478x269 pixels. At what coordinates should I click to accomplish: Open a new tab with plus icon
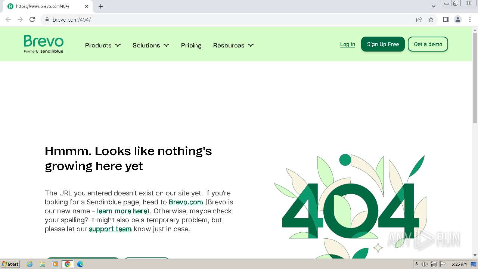click(101, 6)
